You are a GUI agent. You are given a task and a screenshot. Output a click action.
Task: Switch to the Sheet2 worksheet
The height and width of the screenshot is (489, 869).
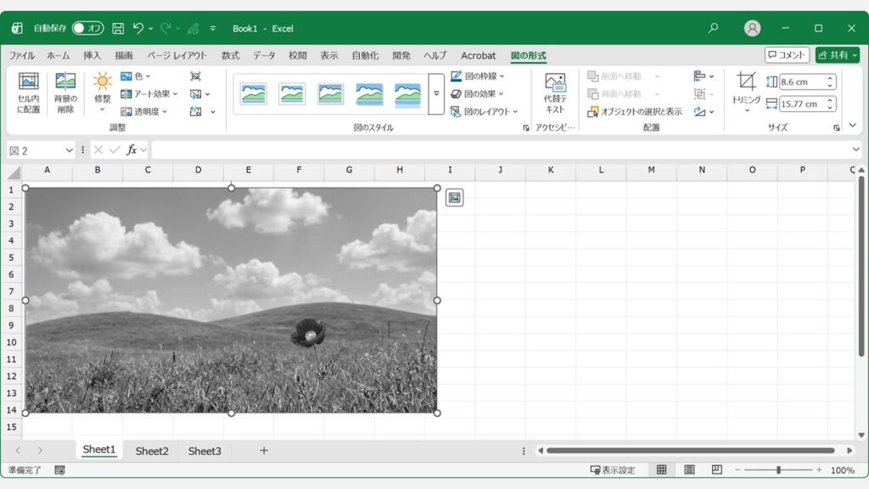(152, 451)
